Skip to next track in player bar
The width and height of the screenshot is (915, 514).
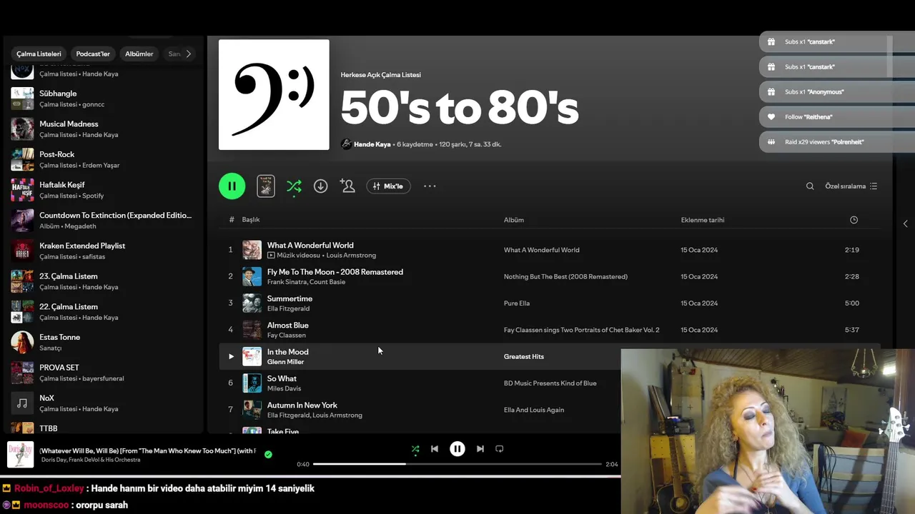(480, 449)
